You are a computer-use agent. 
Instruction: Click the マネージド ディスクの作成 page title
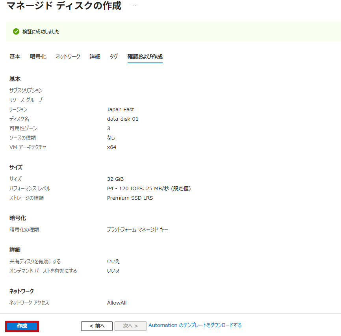pos(64,6)
